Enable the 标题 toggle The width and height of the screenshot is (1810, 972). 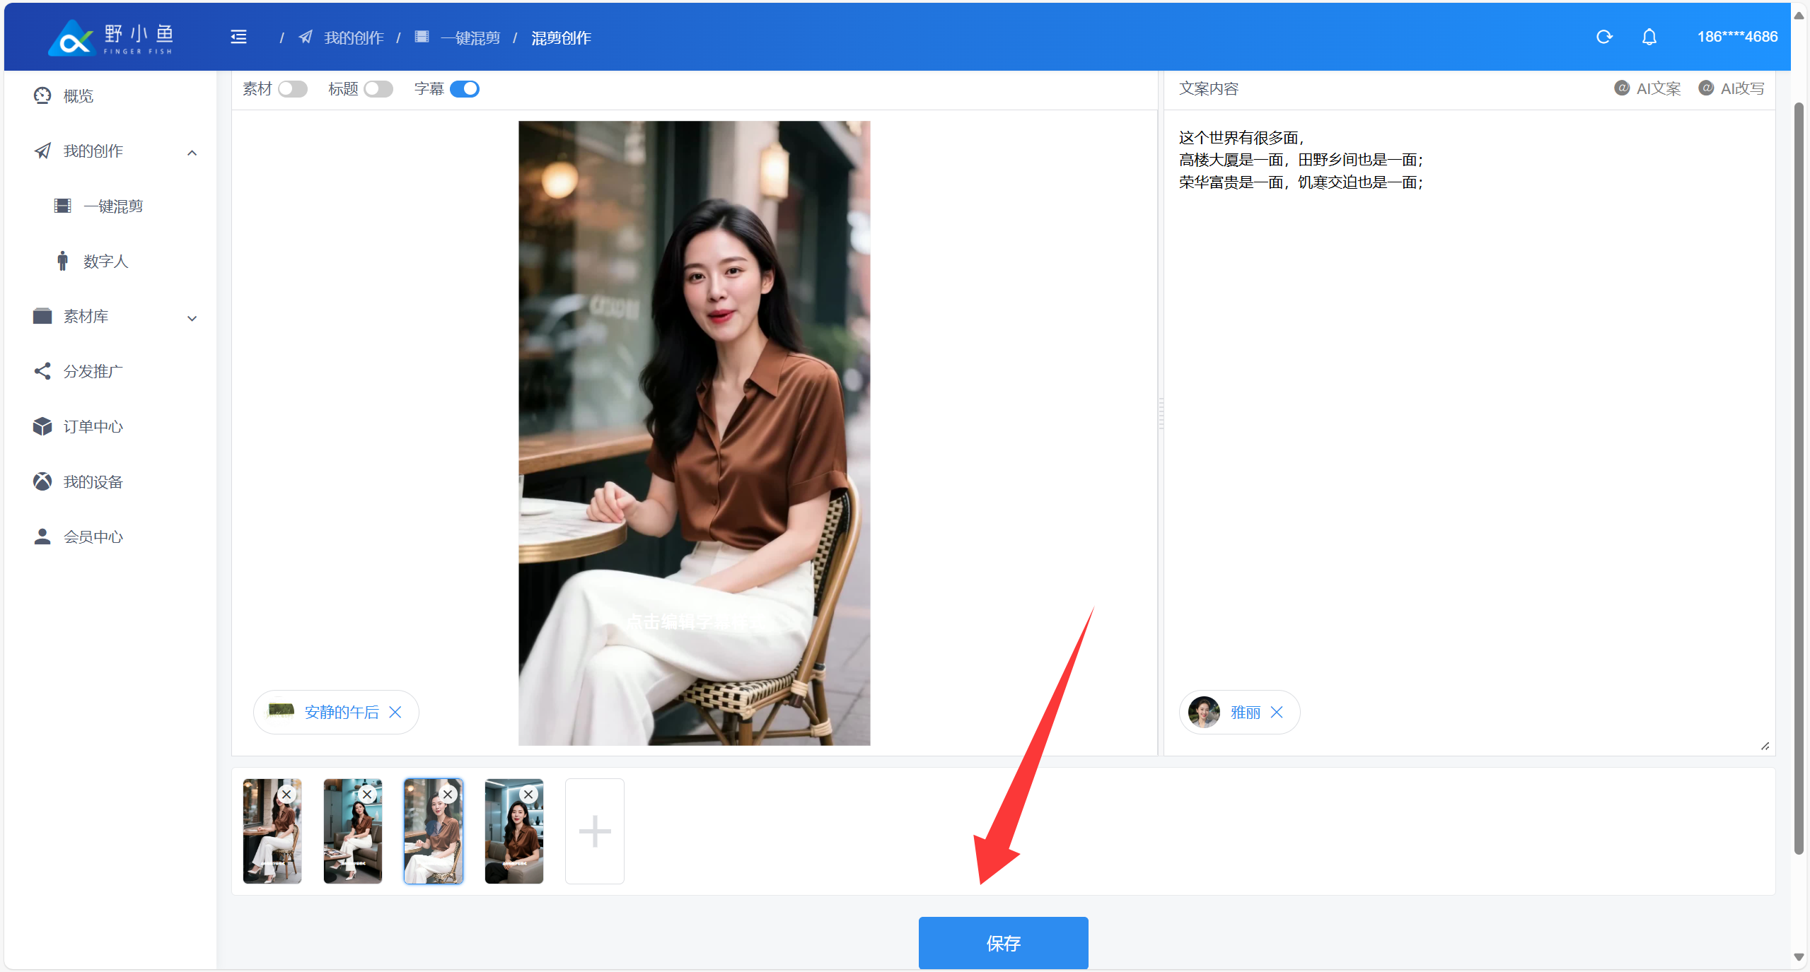(378, 89)
